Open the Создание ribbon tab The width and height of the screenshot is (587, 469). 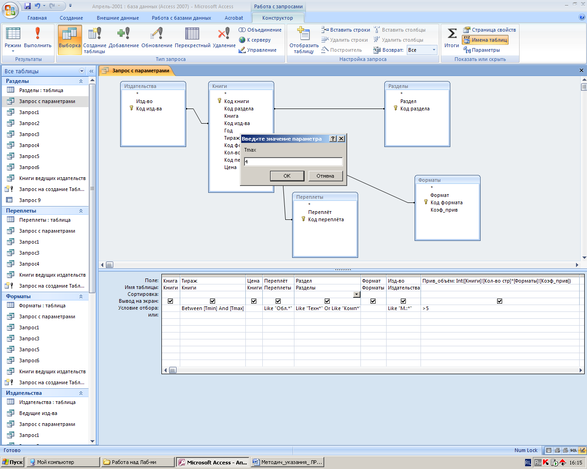72,18
